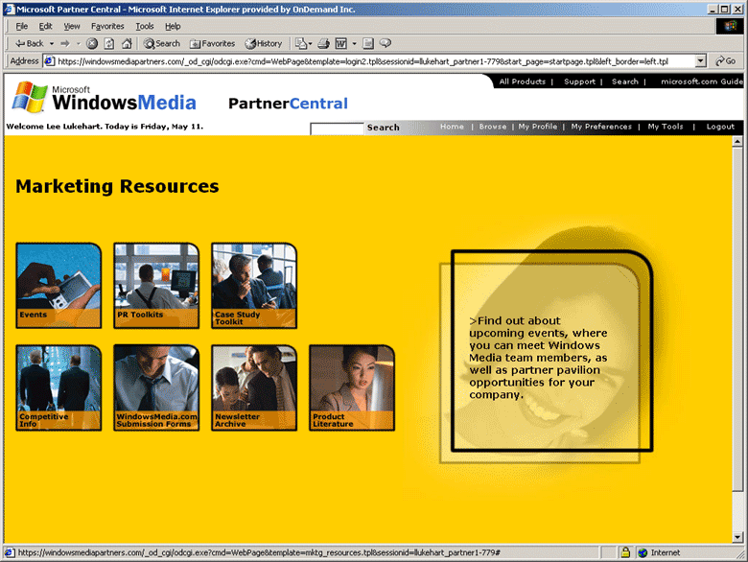Click the Print icon
Screen dimensions: 748x562
click(x=323, y=43)
